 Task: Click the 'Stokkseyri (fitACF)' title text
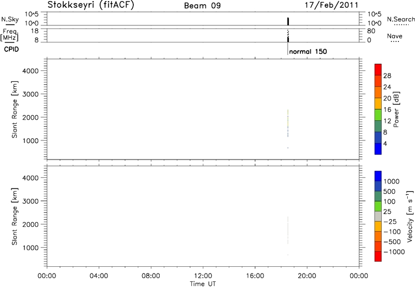pos(91,5)
